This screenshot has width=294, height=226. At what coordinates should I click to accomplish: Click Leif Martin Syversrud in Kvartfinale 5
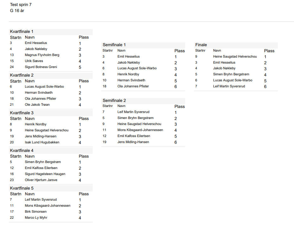(x=41, y=200)
